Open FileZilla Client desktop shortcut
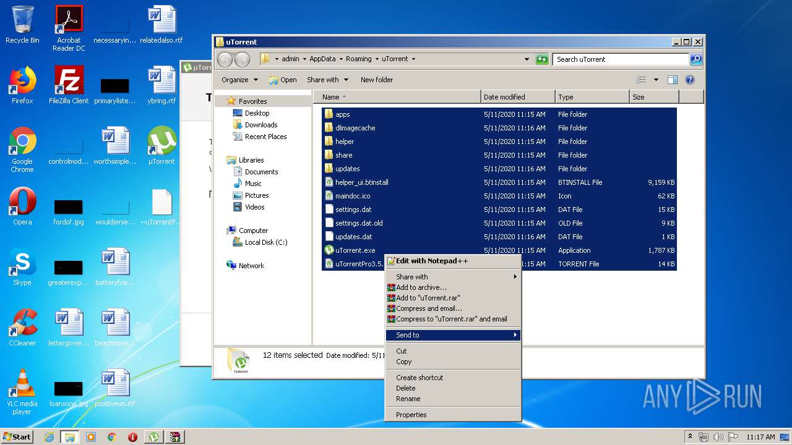Viewport: 792px width, 445px height. [x=69, y=85]
